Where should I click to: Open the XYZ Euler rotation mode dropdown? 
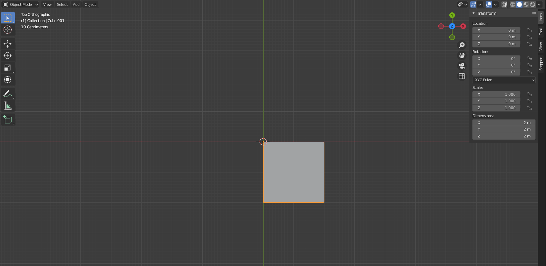click(504, 80)
